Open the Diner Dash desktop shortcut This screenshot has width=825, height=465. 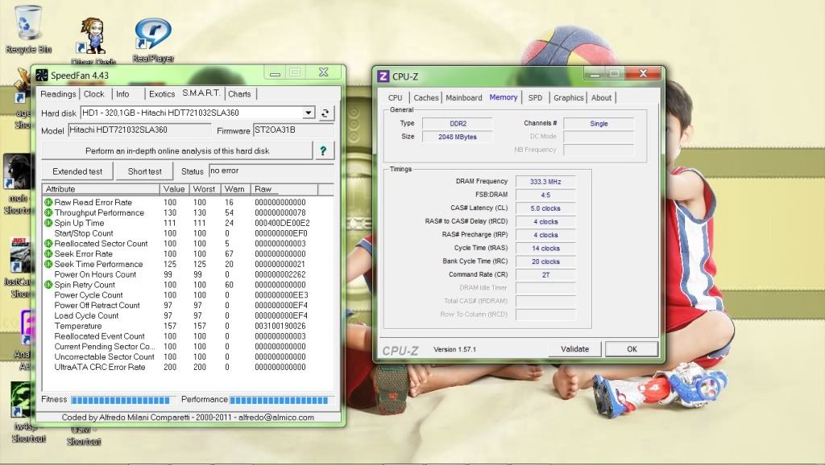(93, 41)
